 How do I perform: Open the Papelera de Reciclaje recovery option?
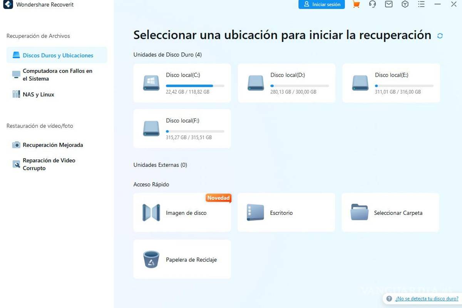click(182, 259)
